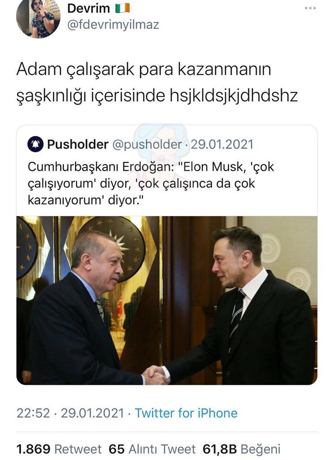326x460 pixels.
Task: Open the quoted tweet text about Elon Musk
Action: tap(151, 183)
